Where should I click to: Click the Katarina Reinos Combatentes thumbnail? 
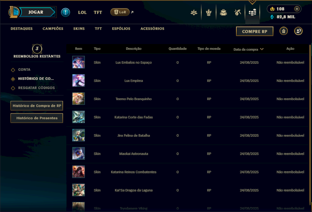pos(78,172)
